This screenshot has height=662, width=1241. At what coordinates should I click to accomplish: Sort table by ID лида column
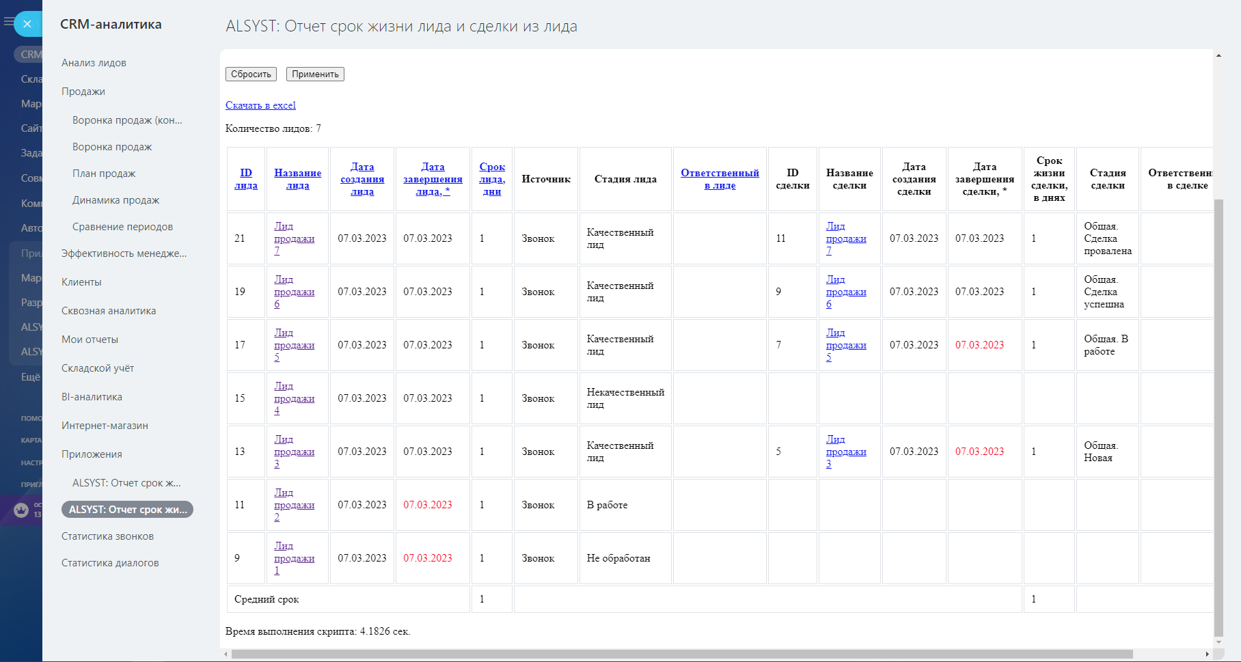coord(246,179)
